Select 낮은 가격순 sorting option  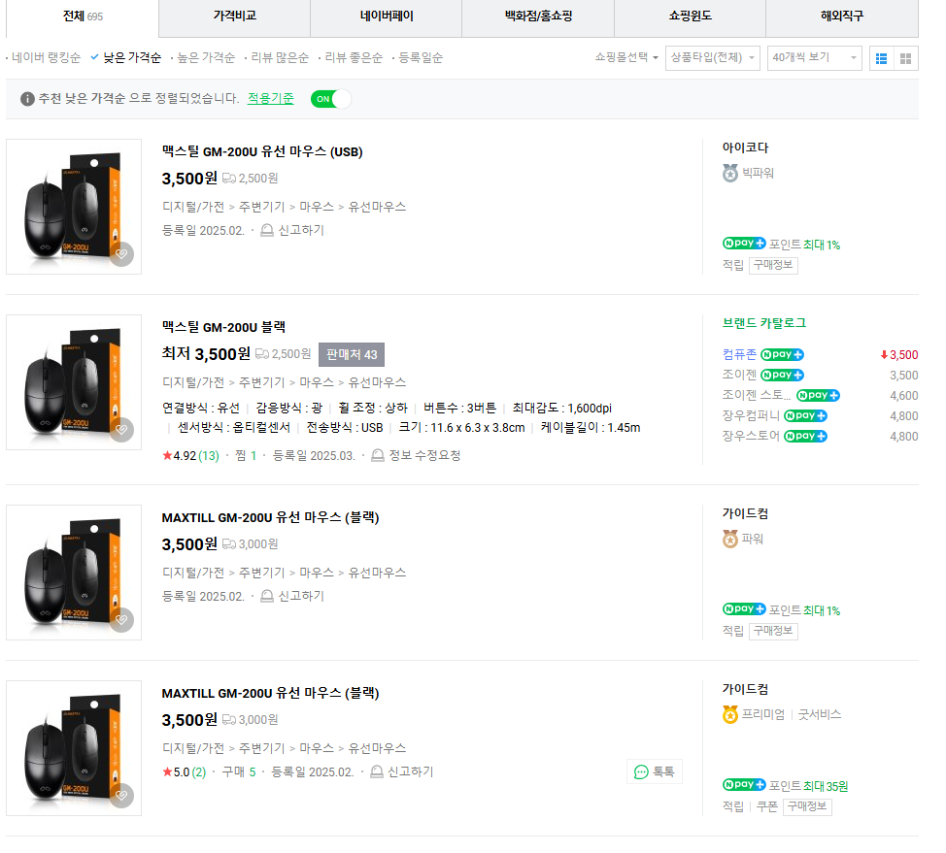[132, 58]
